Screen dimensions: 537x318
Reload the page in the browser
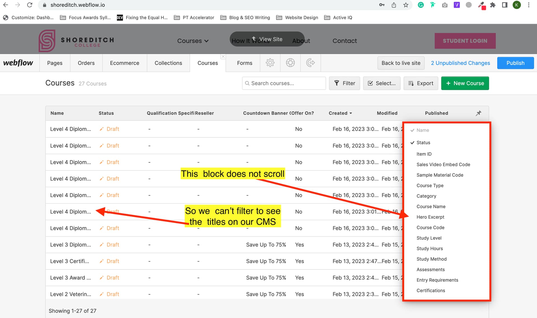click(30, 5)
